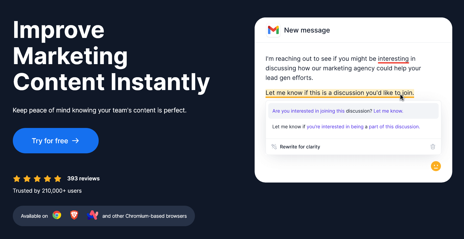The width and height of the screenshot is (464, 239).
Task: Click the Google Chrome browser icon
Action: (57, 215)
